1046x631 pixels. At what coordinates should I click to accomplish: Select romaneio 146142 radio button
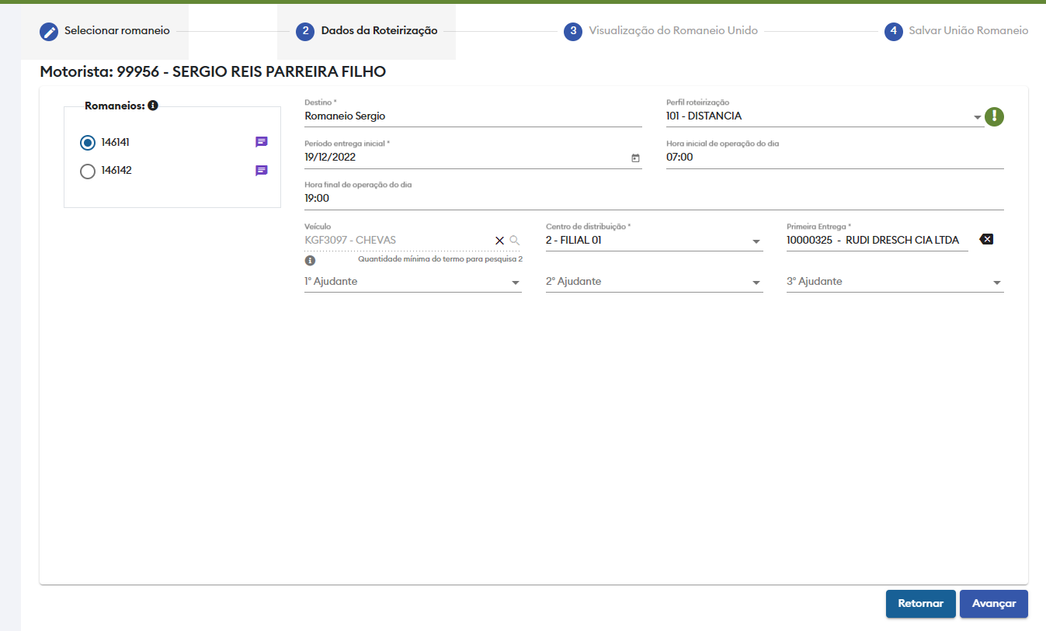click(x=88, y=171)
